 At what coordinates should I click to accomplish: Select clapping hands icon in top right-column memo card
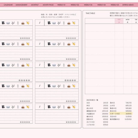click(x=74, y=23)
